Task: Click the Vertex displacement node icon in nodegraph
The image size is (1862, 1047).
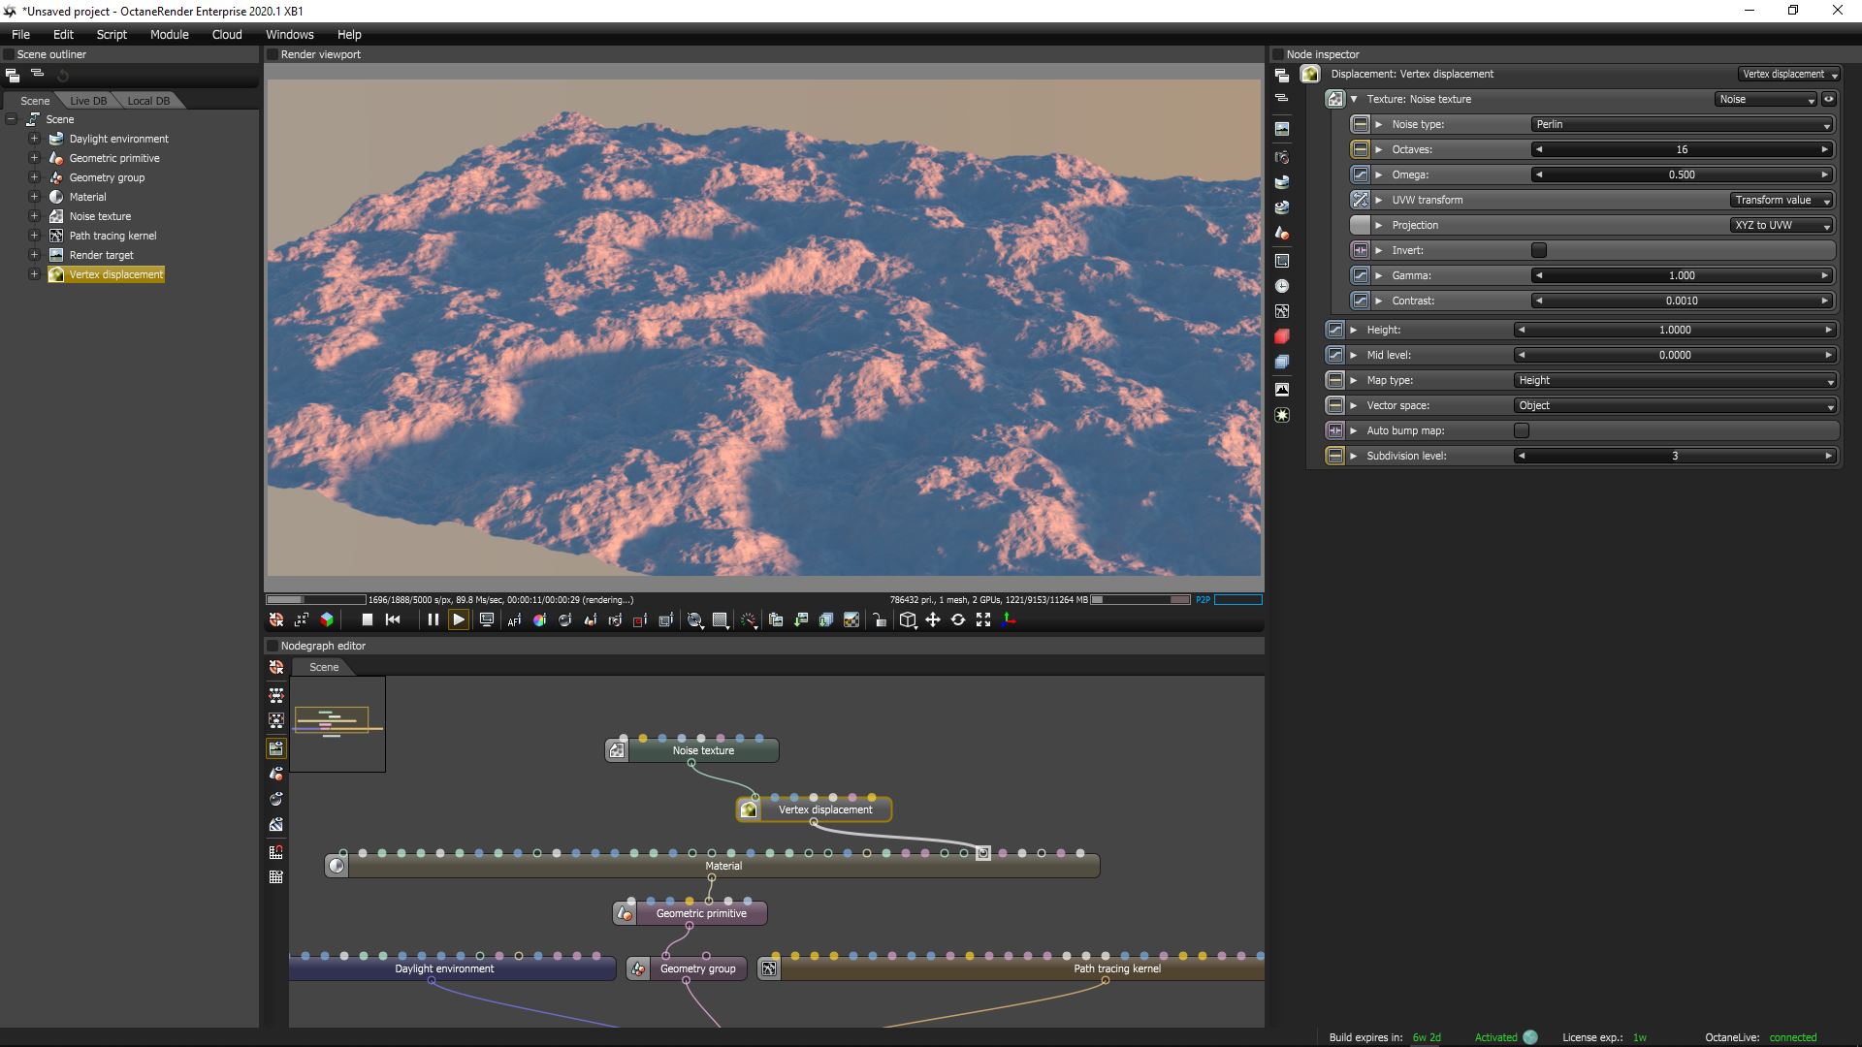Action: pyautogui.click(x=748, y=809)
